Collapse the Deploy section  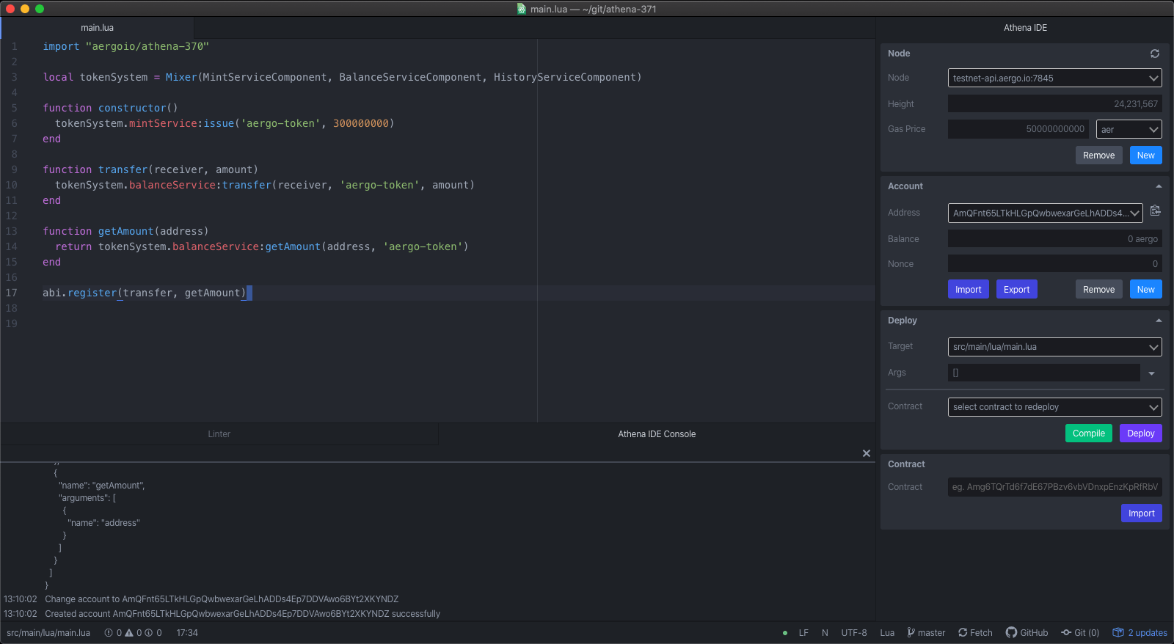tap(1159, 321)
